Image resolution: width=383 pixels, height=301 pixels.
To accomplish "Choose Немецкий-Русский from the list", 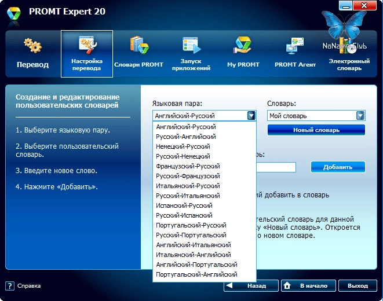I will [205, 146].
